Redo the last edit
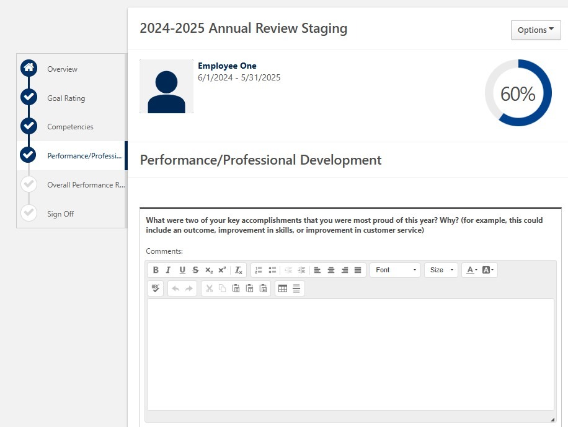The height and width of the screenshot is (427, 568). [x=189, y=288]
